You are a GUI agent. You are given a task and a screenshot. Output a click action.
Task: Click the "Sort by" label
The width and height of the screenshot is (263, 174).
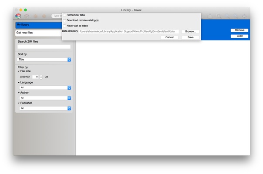coord(22,54)
